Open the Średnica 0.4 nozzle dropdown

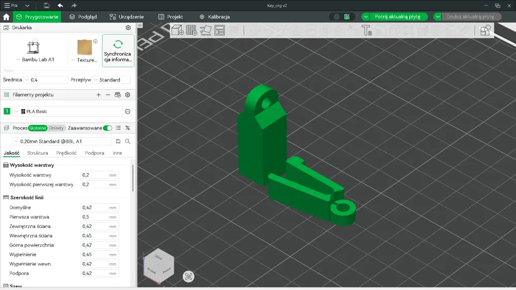pyautogui.click(x=46, y=80)
